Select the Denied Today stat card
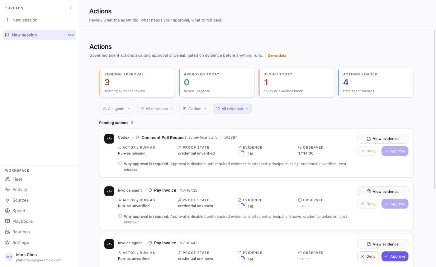Screen dimensions: 436x267 pos(296,83)
